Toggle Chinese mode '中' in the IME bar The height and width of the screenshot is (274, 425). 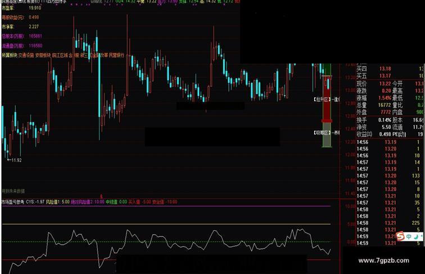(x=409, y=236)
